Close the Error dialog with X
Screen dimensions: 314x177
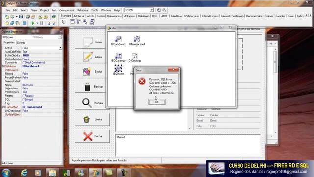(173, 69)
